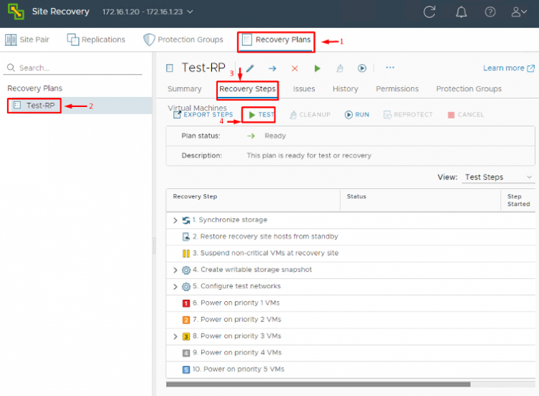
Task: Click the left panel splitter handle
Action: 155,246
